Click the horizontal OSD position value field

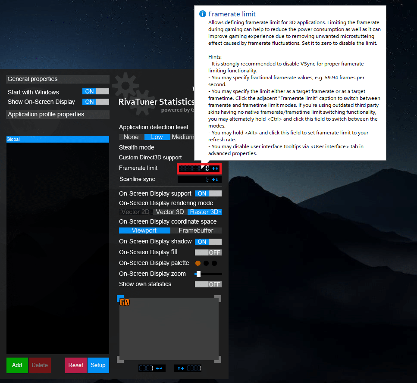(146, 368)
